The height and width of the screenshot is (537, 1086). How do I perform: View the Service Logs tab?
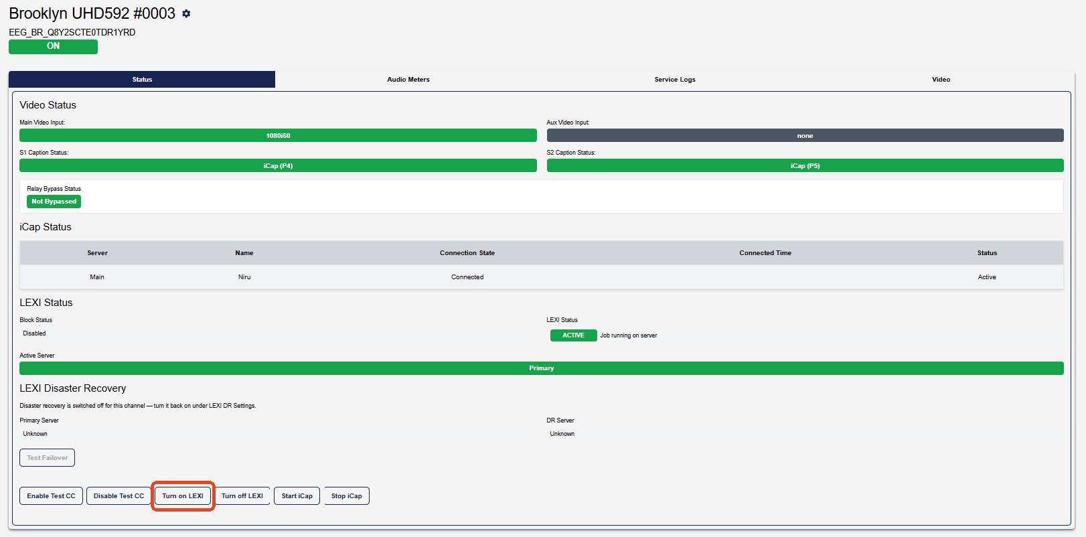tap(675, 80)
